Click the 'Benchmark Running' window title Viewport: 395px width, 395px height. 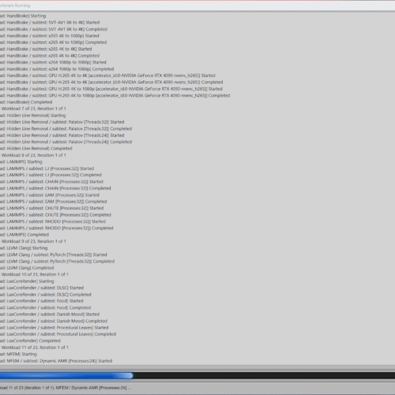coord(15,5)
